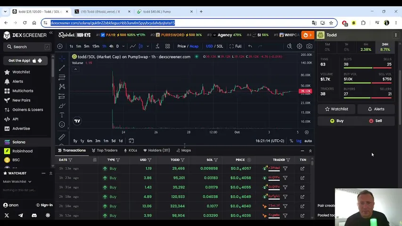
Task: Collapse the watchlist panel chevrons
Action: (51, 173)
